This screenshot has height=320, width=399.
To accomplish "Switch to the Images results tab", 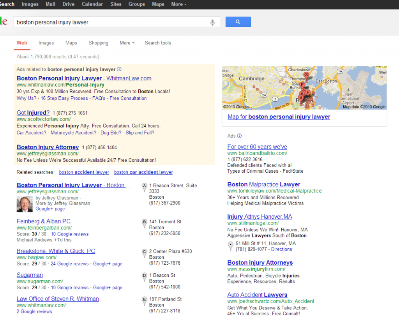I will click(46, 43).
